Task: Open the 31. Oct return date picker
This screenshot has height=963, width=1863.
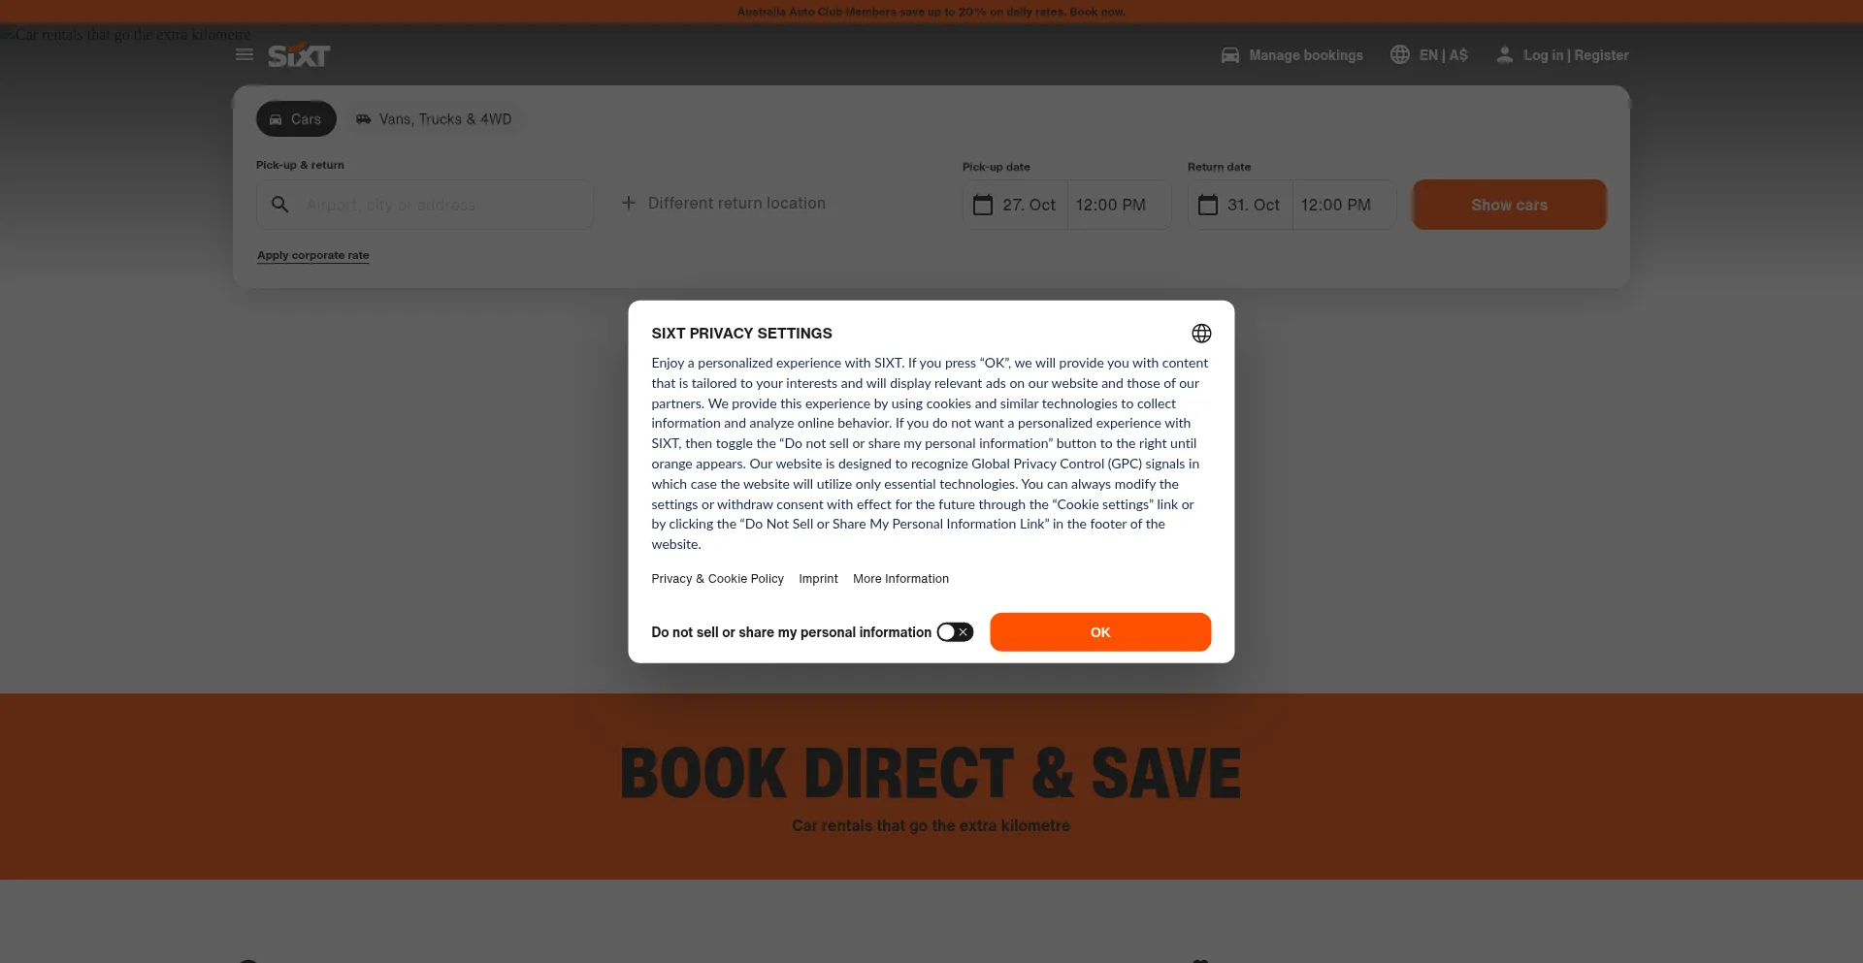Action: click(x=1240, y=205)
